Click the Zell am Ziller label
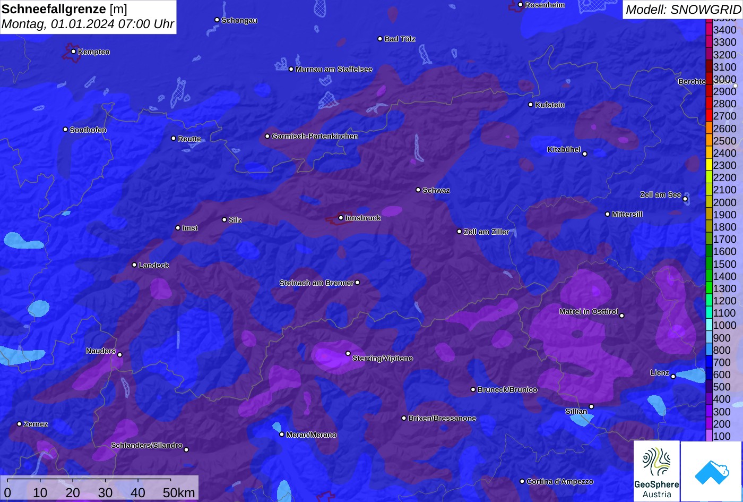 486,232
